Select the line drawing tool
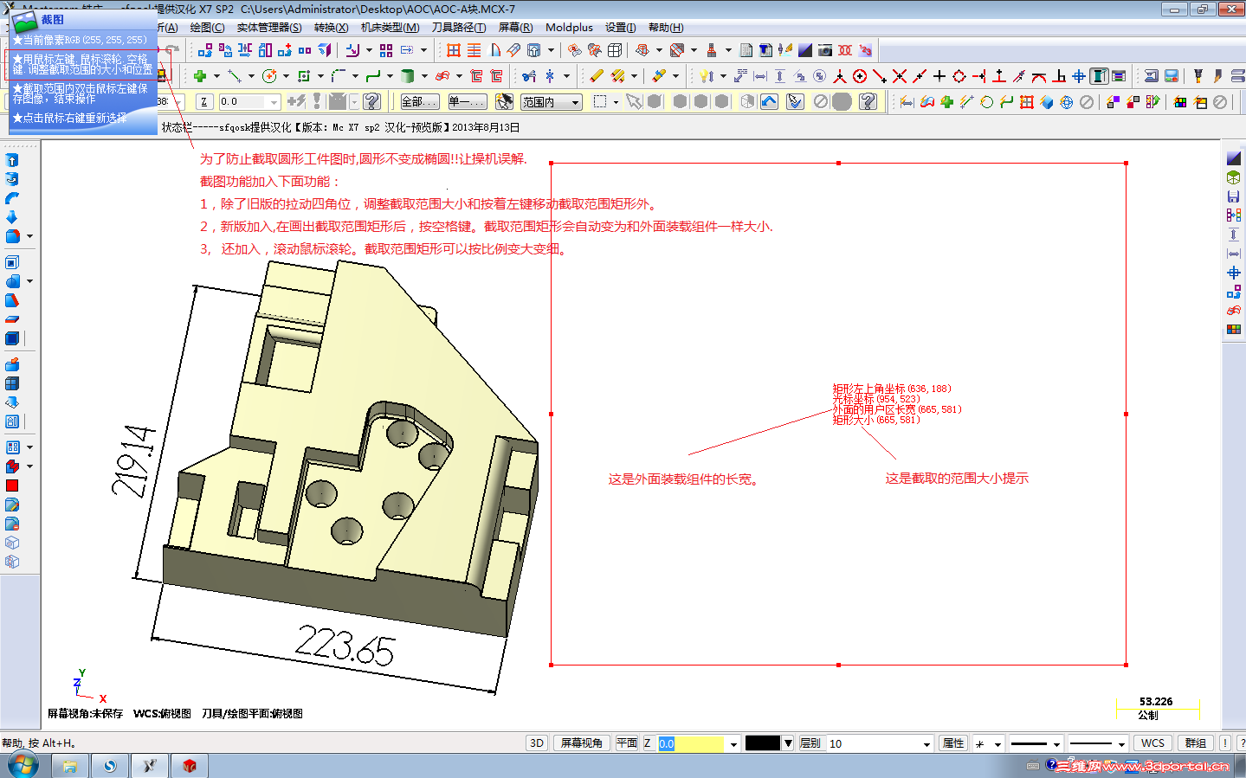 [234, 76]
